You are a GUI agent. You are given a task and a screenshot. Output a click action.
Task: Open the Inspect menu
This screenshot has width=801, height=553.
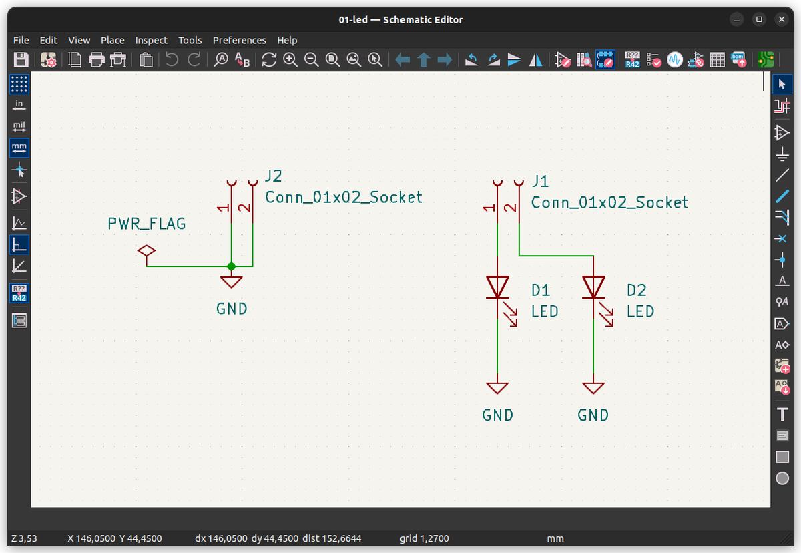pyautogui.click(x=152, y=40)
